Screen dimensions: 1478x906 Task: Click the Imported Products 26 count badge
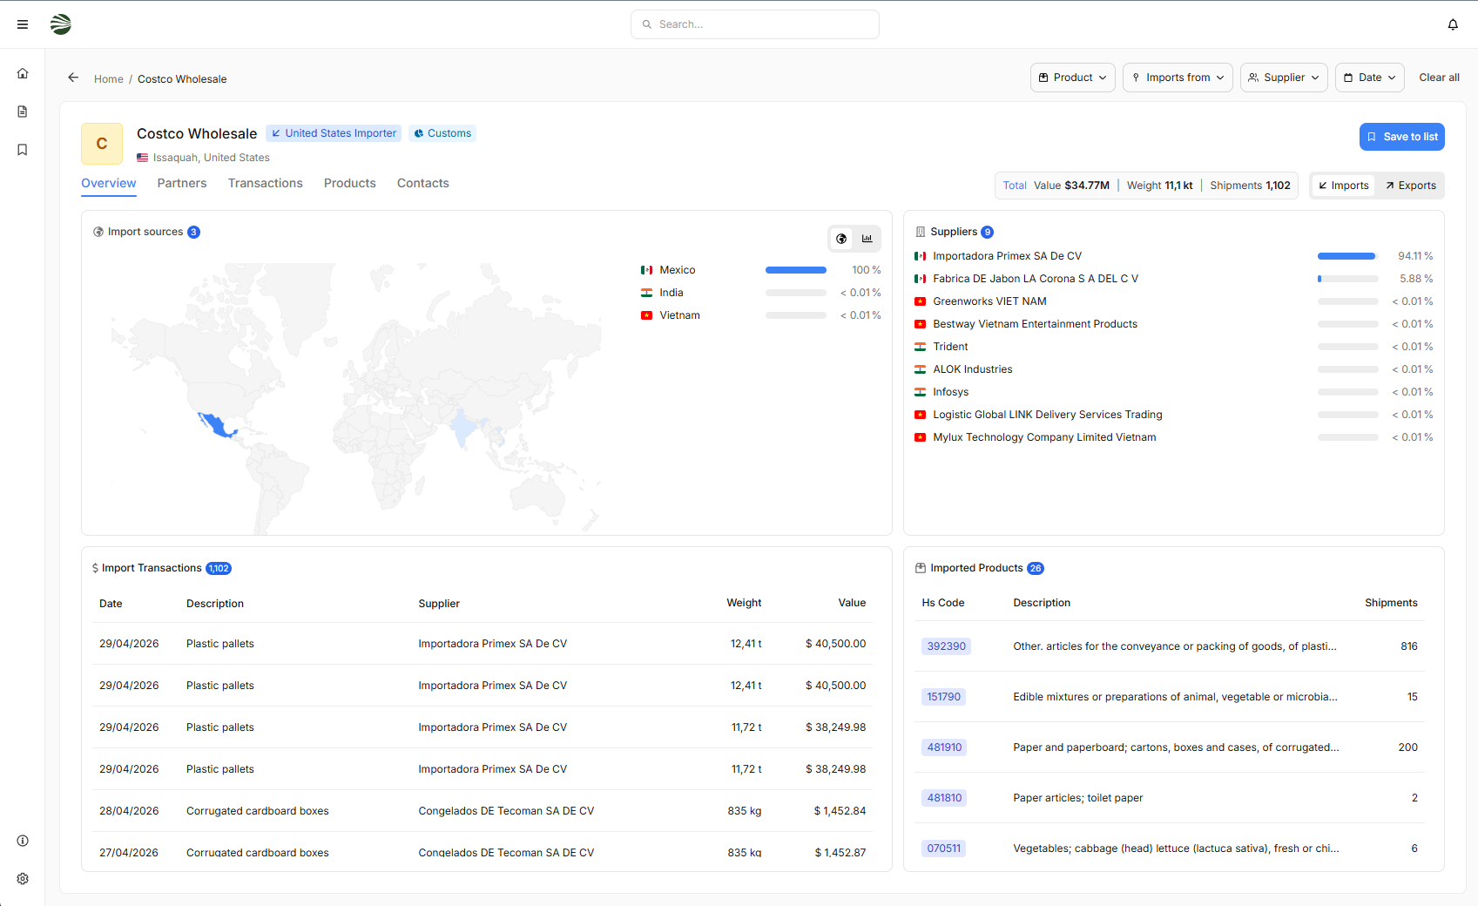(x=1036, y=569)
